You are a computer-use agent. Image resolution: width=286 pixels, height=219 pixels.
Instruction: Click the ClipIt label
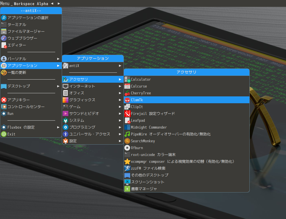coord(137,107)
